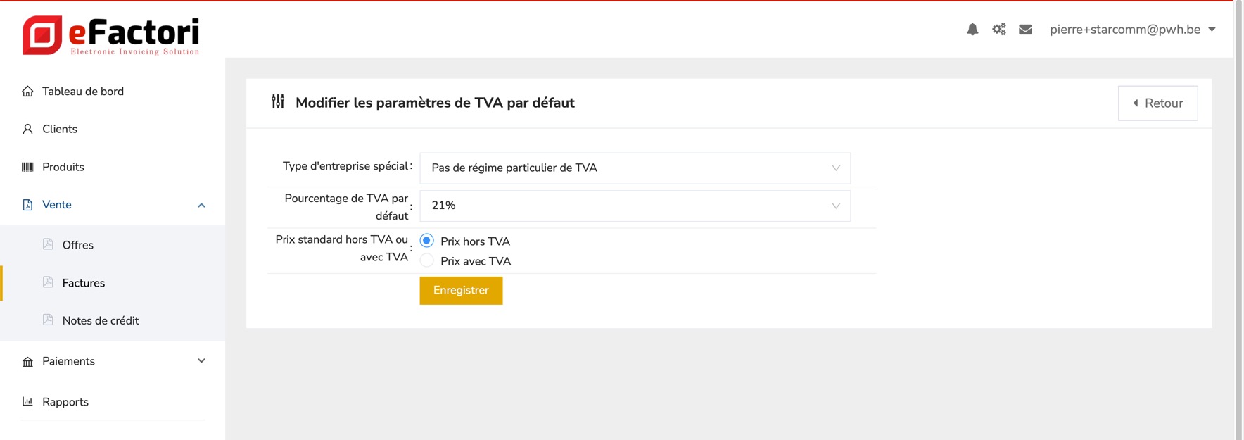Viewport: 1244px width, 440px height.
Task: Click the notifications bell icon
Action: pos(972,30)
